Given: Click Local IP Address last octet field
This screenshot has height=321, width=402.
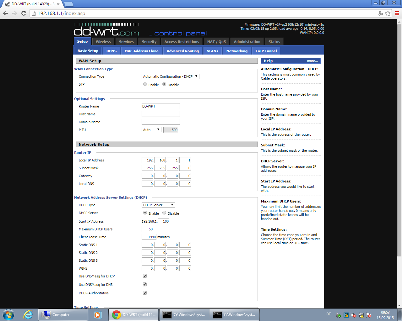Looking at the screenshot, I should pyautogui.click(x=185, y=160).
